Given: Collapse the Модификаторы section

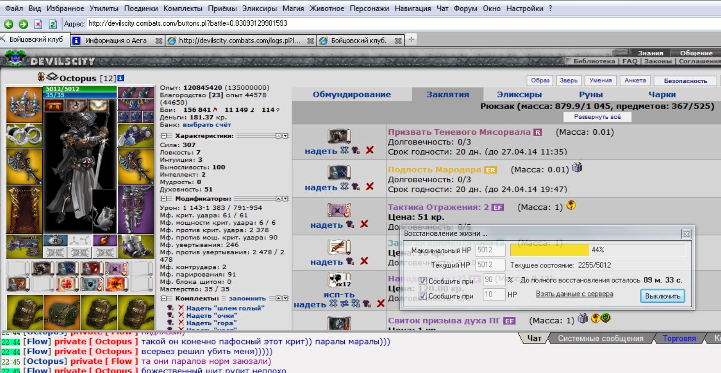Looking at the screenshot, I should tap(163, 199).
